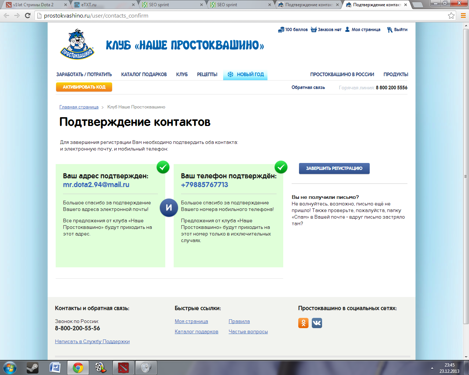The height and width of the screenshot is (375, 469).
Task: Go back with browser back arrow
Action: 7,16
